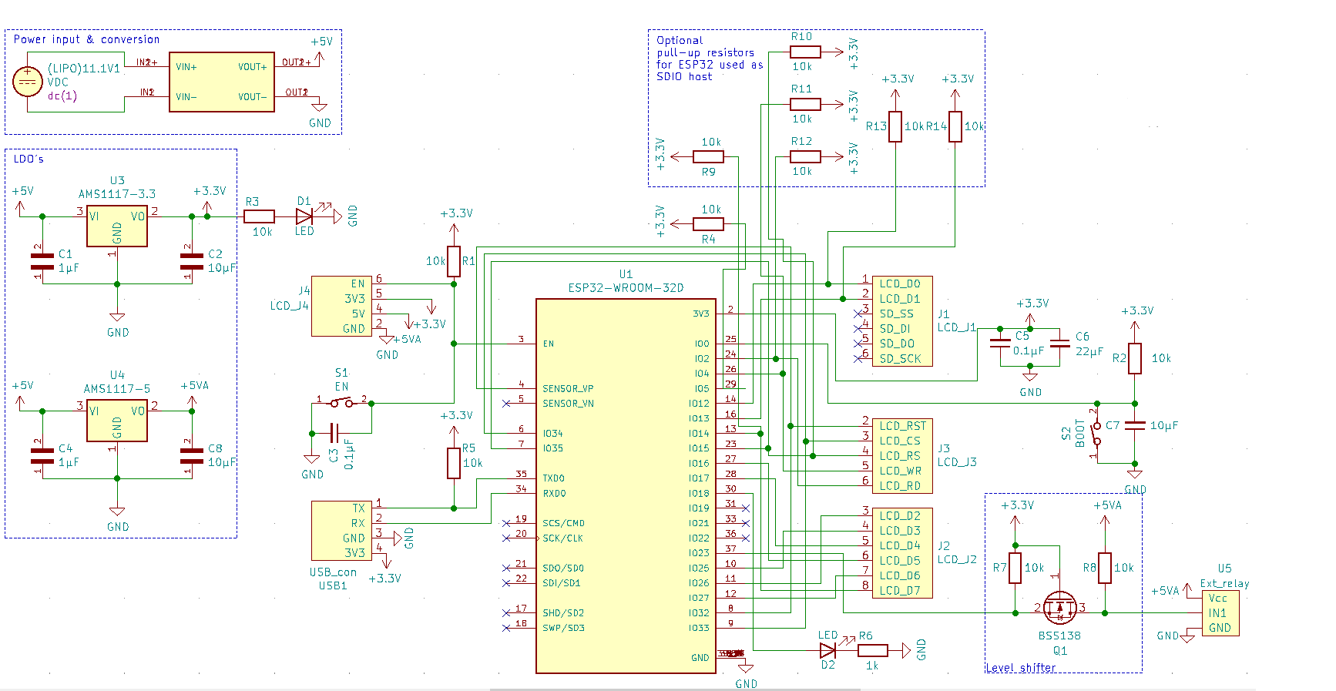This screenshot has height=691, width=1336.
Task: Select resistor R2 10k symbol
Action: point(1135,359)
